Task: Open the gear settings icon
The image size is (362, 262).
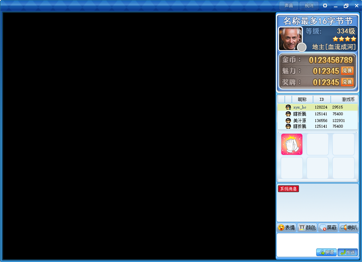Action: click(325, 5)
